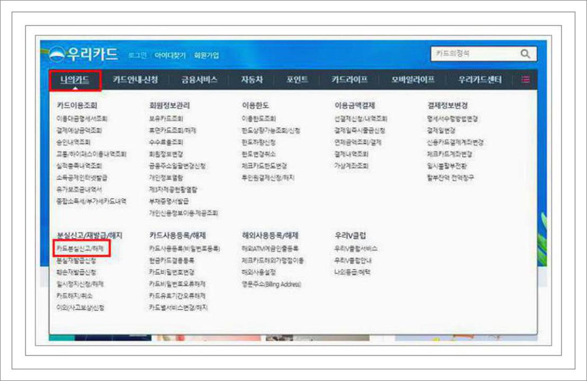Open the 카드안내·신청 menu

tap(135, 80)
